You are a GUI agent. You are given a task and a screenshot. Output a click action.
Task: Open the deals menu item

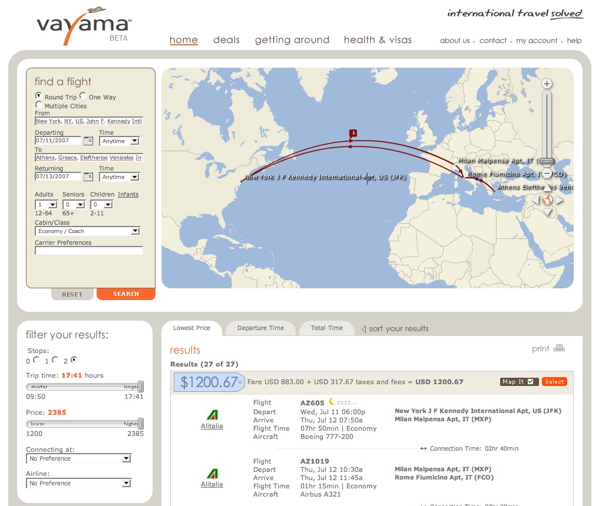click(227, 39)
